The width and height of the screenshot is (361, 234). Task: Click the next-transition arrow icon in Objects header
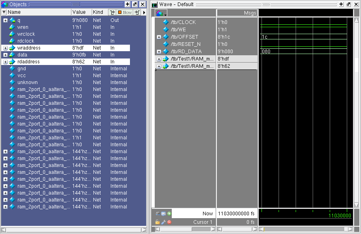(137, 12)
